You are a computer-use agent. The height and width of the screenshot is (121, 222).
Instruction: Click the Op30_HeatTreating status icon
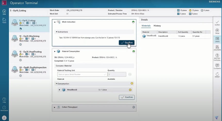click(21, 60)
